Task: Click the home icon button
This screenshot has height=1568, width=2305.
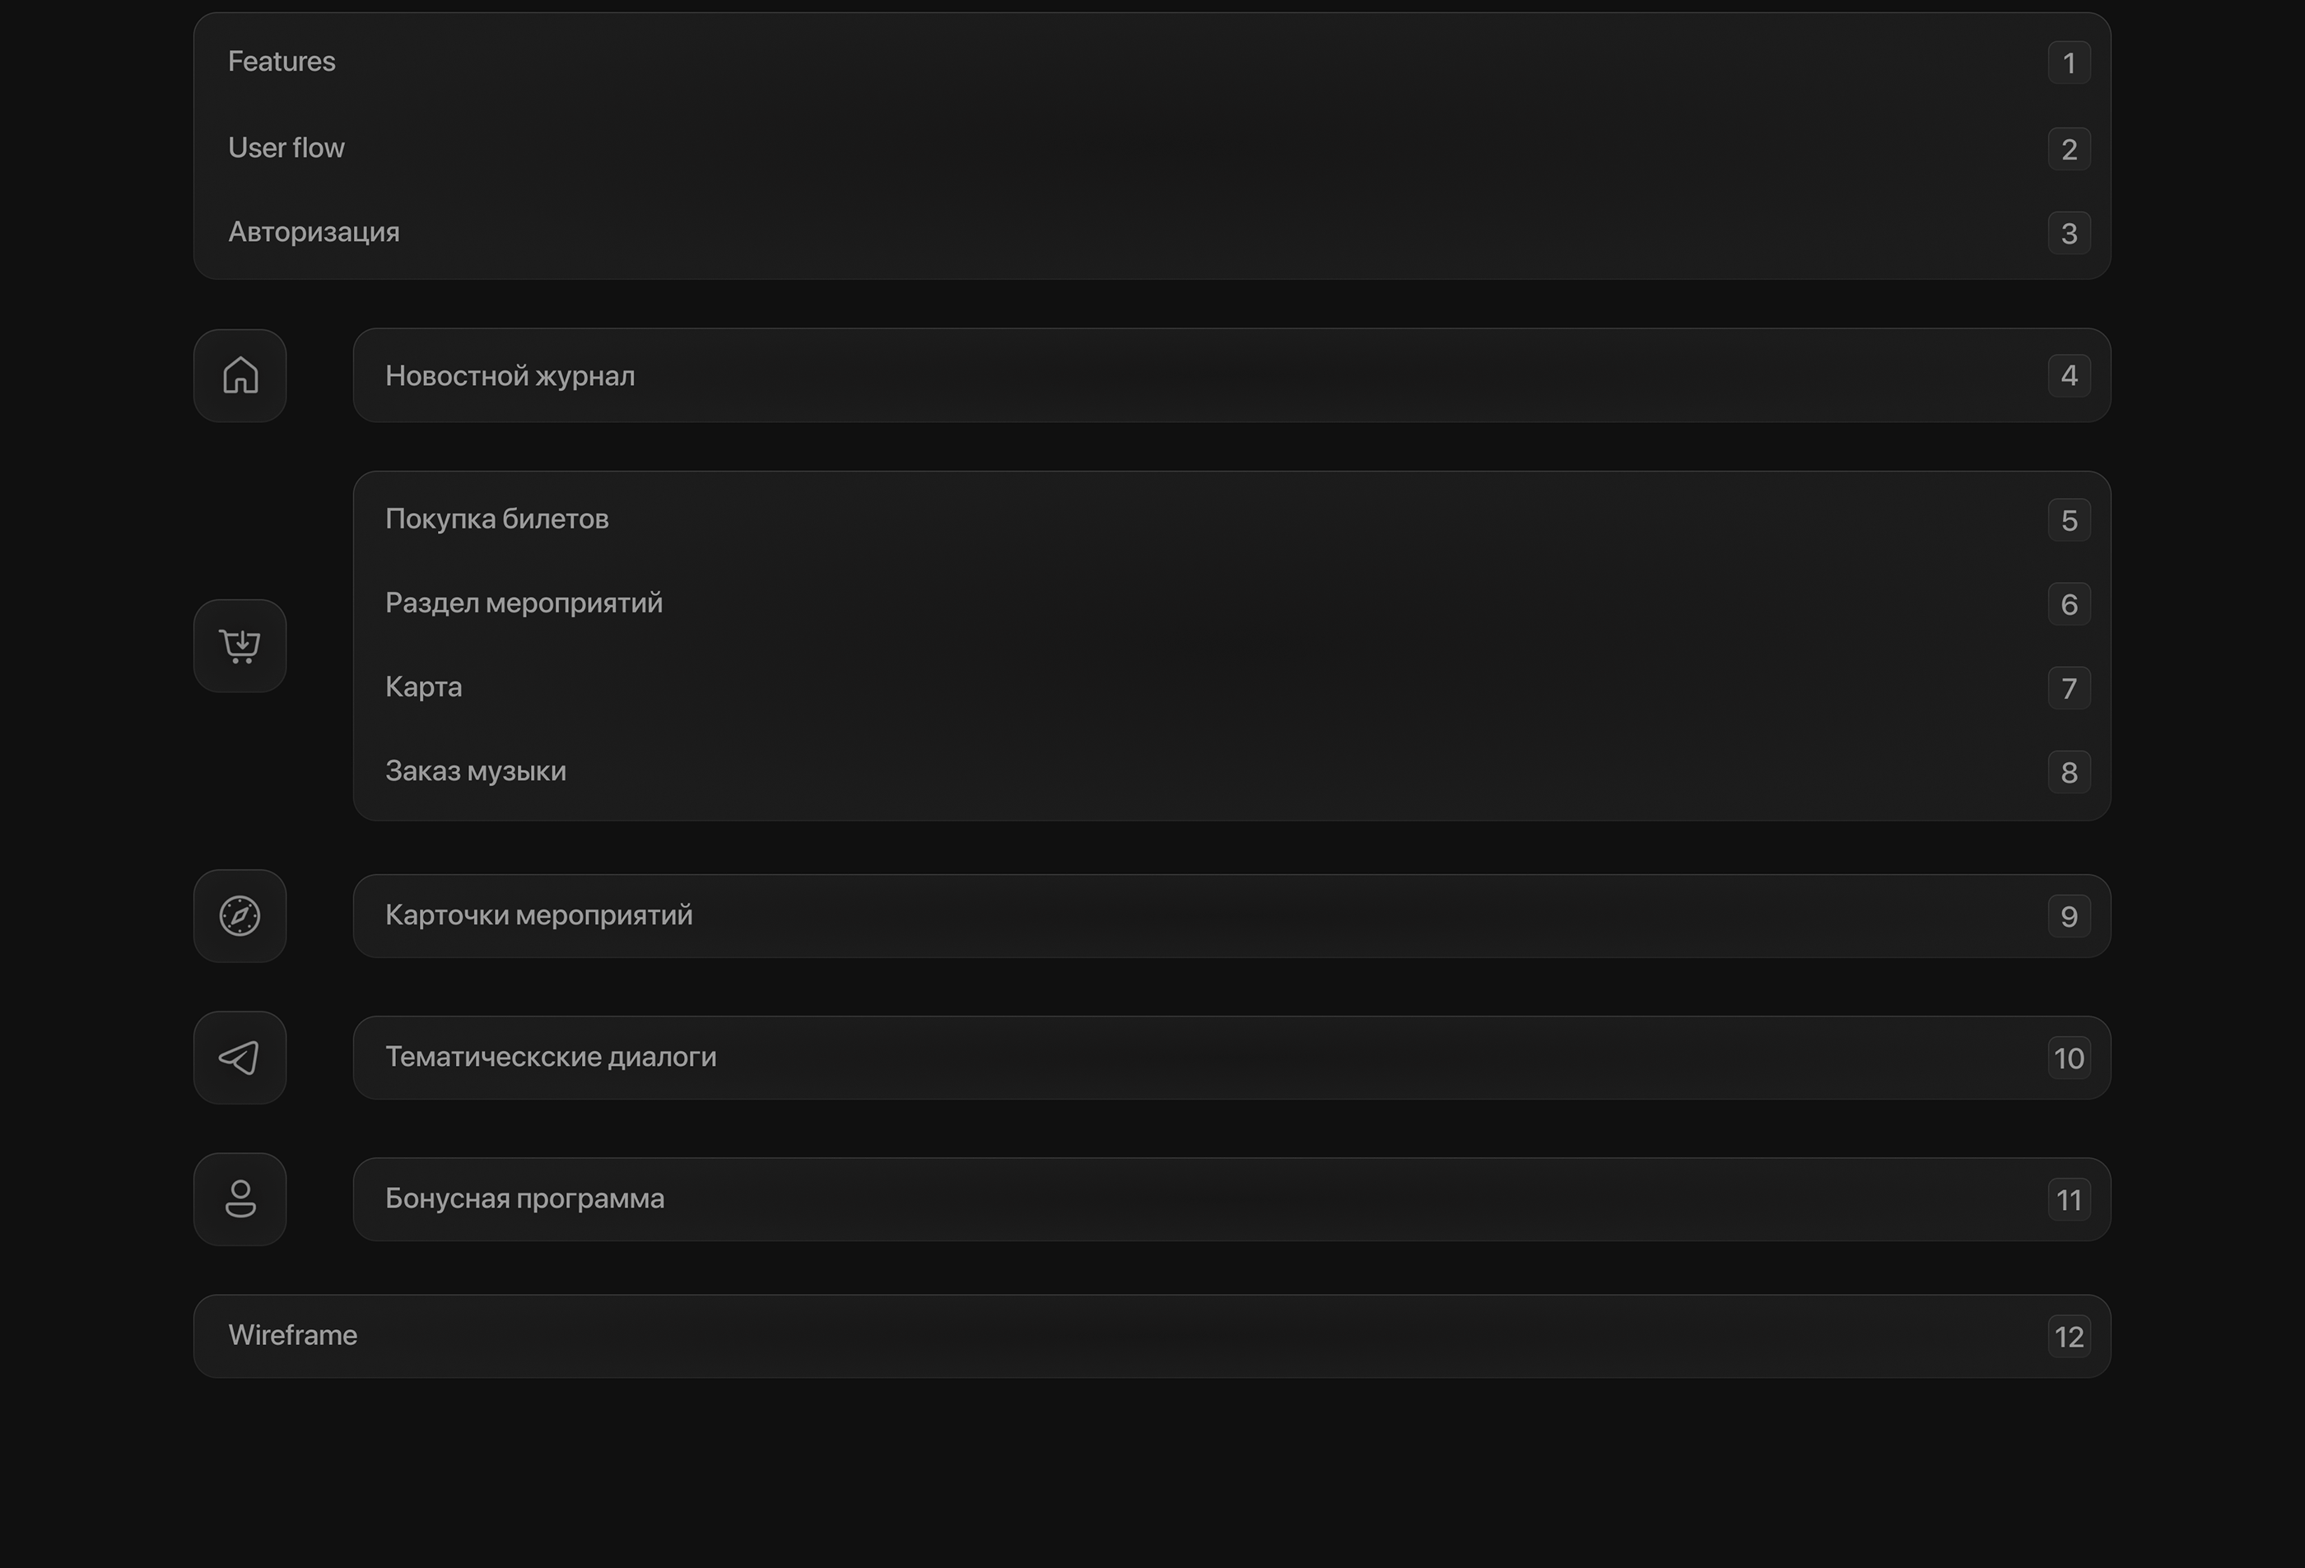Action: click(240, 376)
